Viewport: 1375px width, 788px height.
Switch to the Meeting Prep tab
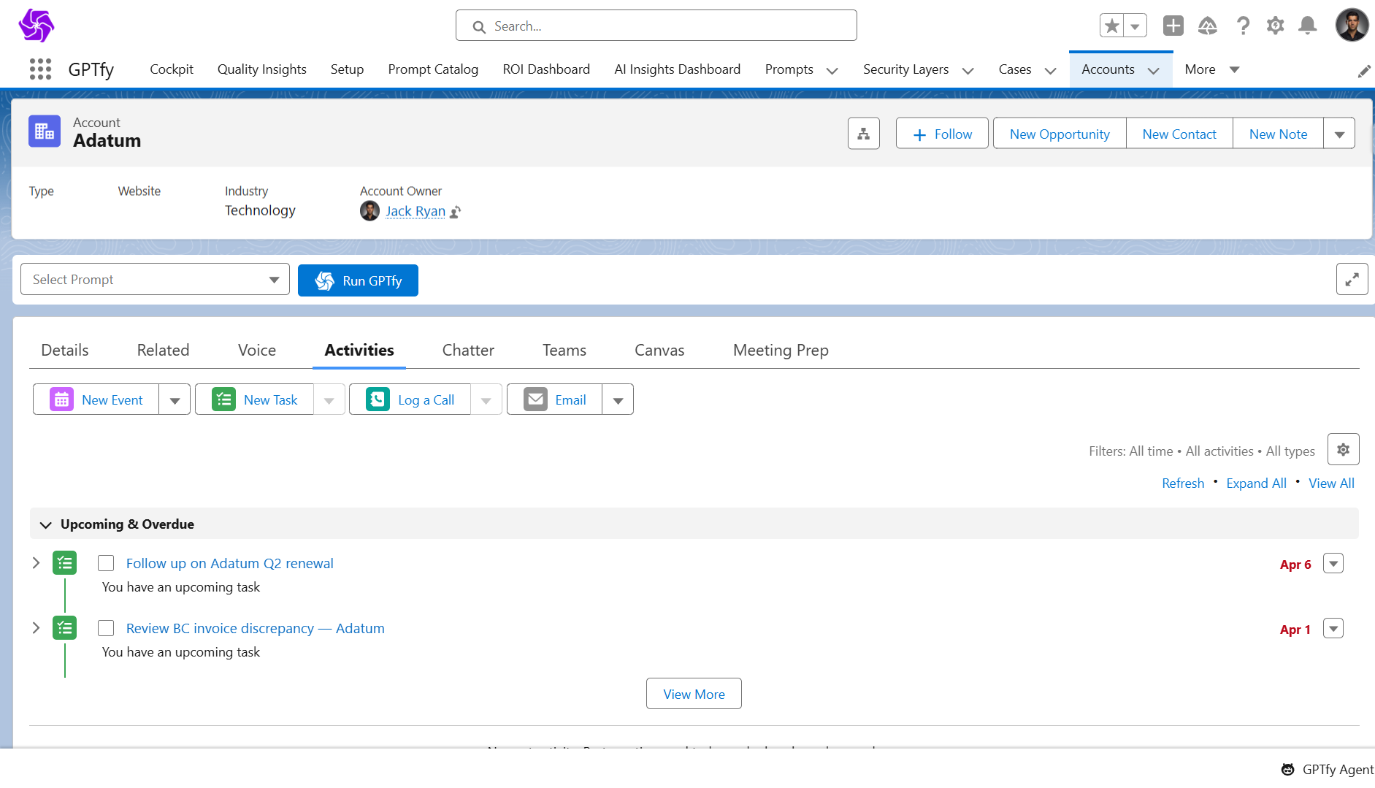[781, 351]
